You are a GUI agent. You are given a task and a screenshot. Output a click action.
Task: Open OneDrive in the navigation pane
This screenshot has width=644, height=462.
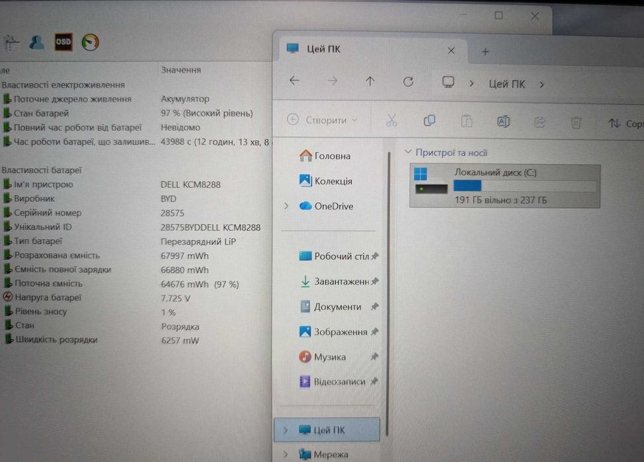[x=326, y=206]
